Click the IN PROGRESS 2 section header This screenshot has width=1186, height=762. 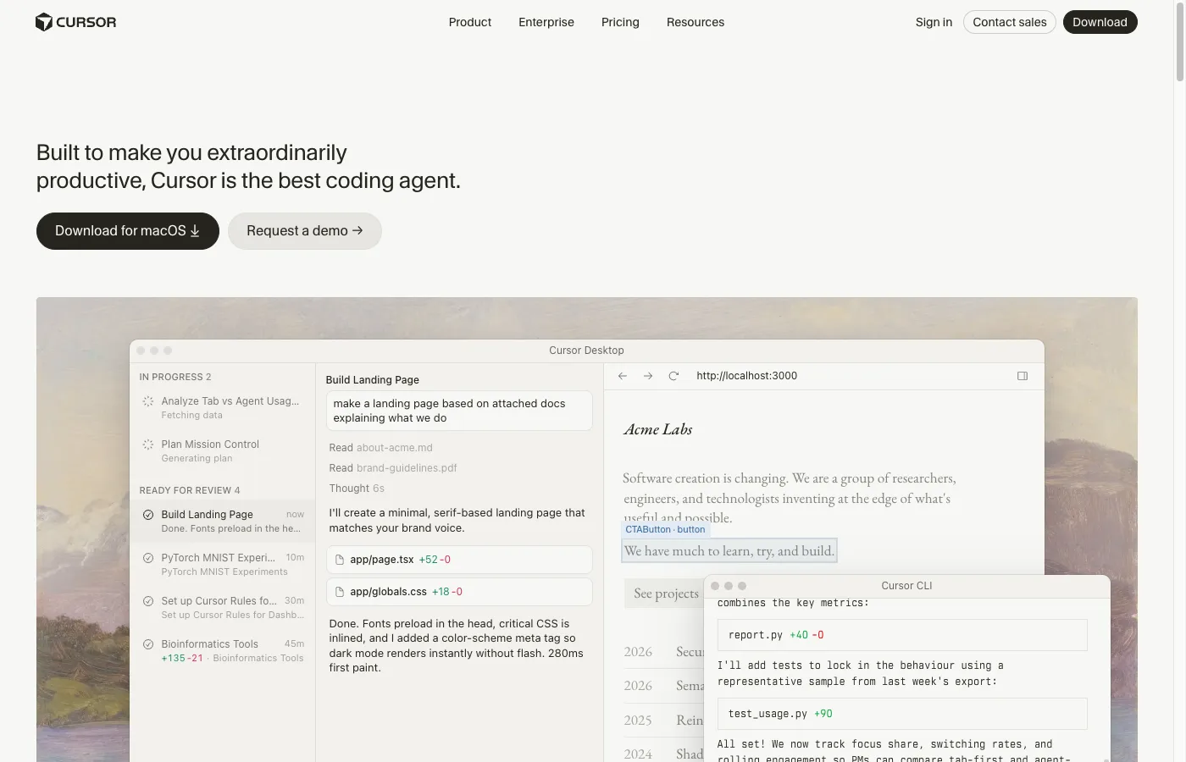(x=175, y=377)
